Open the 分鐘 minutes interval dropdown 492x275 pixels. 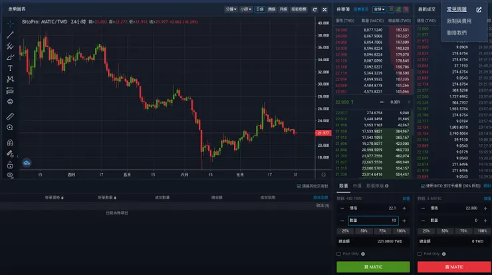231,9
